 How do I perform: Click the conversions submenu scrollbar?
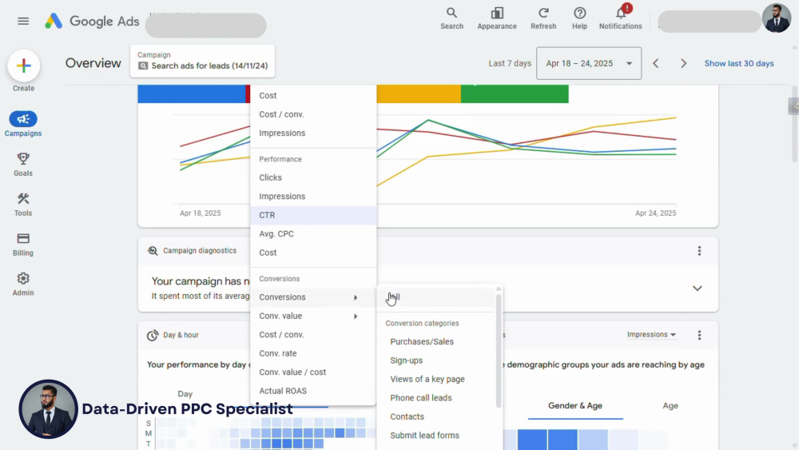pyautogui.click(x=499, y=349)
